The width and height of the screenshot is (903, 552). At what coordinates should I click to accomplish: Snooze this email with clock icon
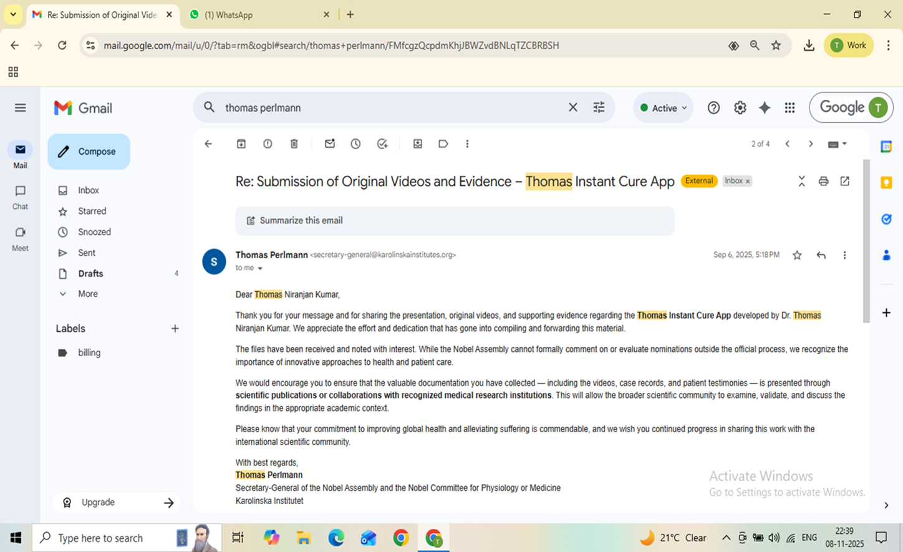click(355, 144)
